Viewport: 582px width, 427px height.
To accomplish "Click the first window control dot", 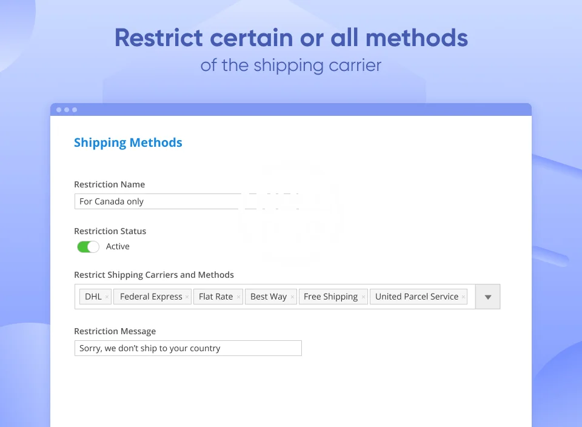I will pyautogui.click(x=59, y=110).
